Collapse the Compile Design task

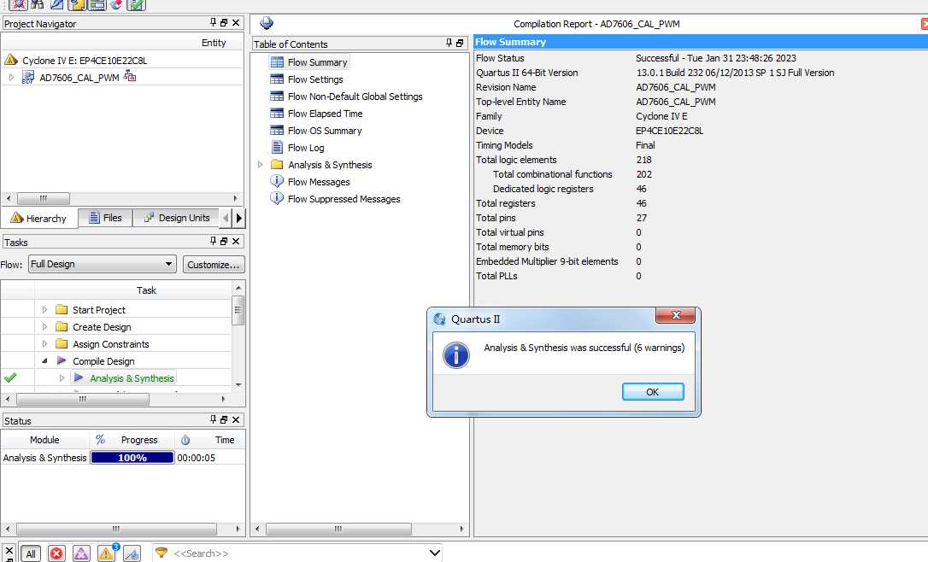click(x=44, y=360)
